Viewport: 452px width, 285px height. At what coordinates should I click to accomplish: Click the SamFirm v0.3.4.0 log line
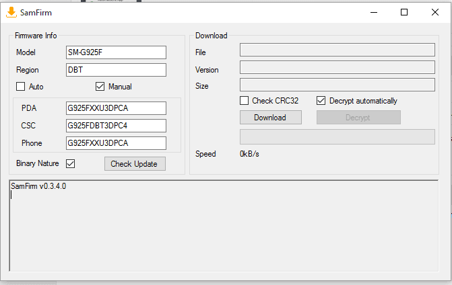coord(38,186)
